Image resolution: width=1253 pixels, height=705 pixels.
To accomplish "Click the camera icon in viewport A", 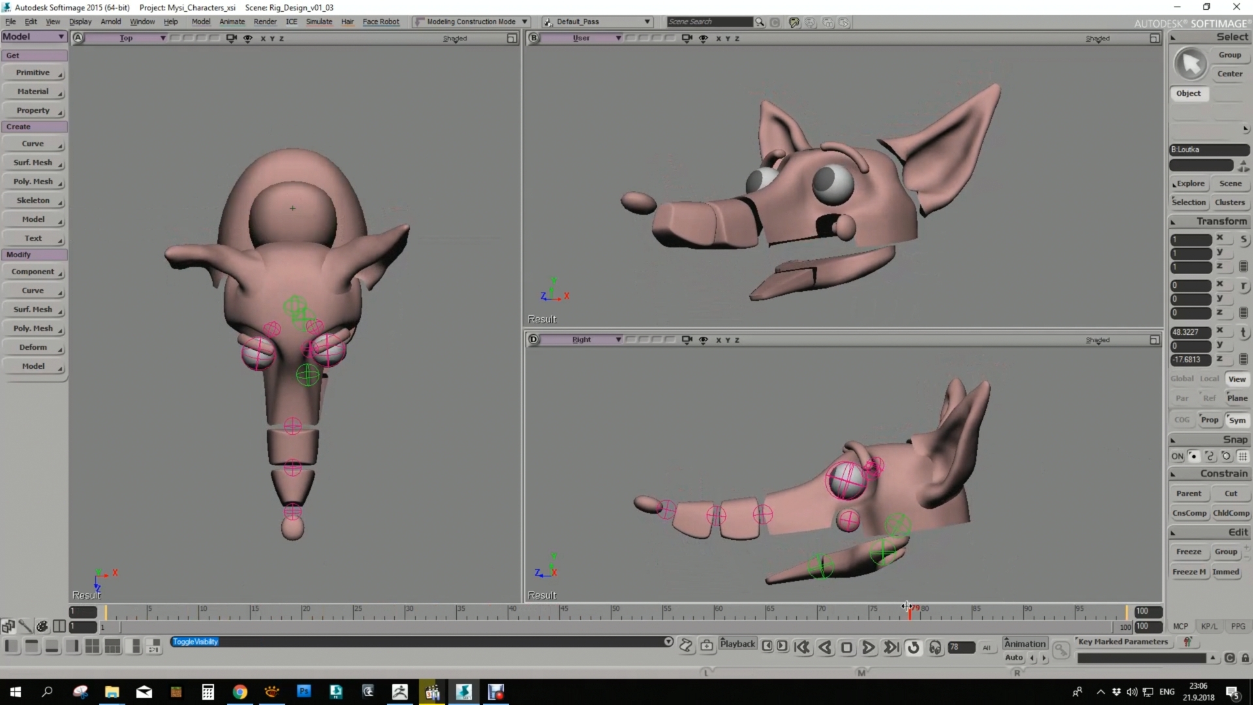I will [x=231, y=39].
